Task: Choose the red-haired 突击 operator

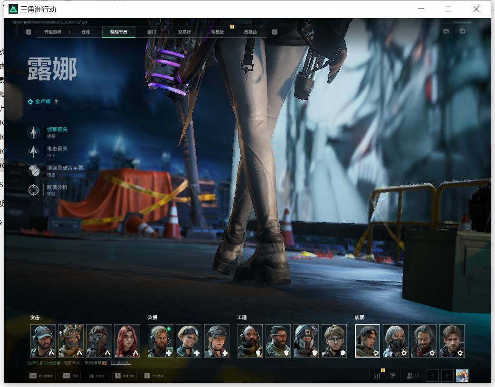Action: pos(127,341)
